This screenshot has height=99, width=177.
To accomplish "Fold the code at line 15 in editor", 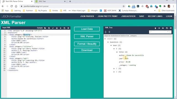I will pyautogui.click(x=6, y=59).
